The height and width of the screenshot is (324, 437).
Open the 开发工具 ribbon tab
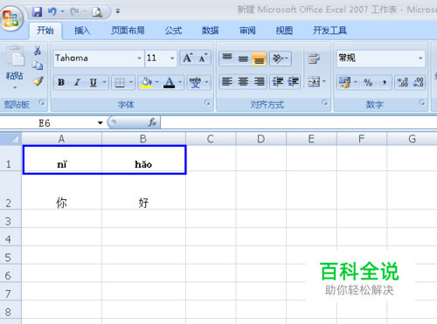point(329,31)
